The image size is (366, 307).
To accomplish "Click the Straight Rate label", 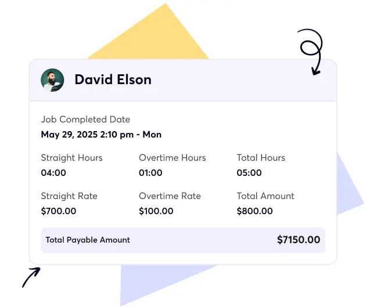I will point(69,196).
